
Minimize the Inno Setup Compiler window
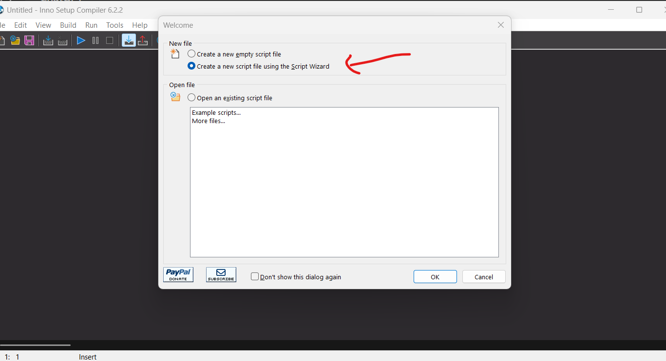[x=611, y=10]
